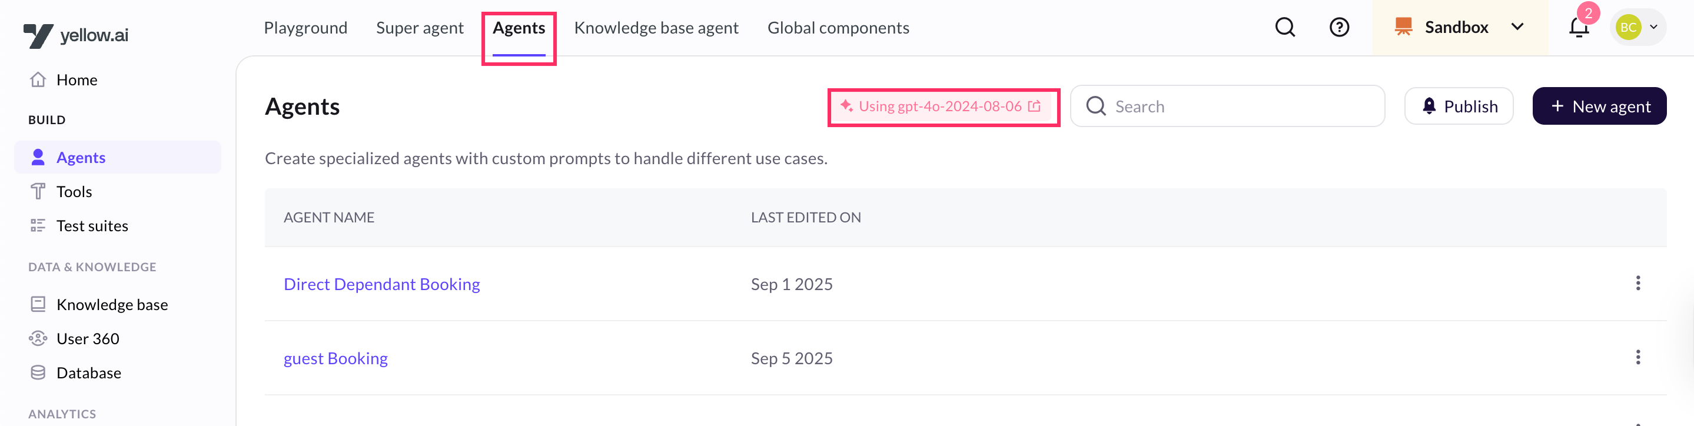
Task: Switch to the Knowledge base agent tab
Action: click(656, 28)
